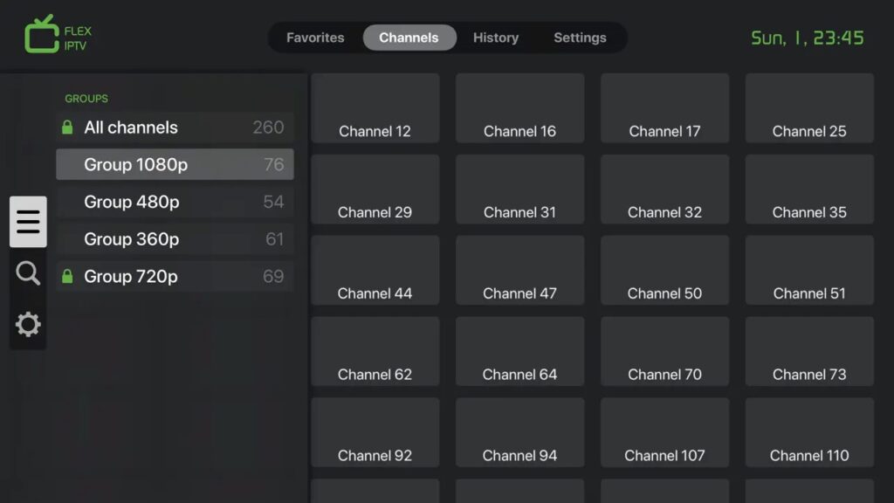The height and width of the screenshot is (503, 894).
Task: Select the Channels tab
Action: click(x=409, y=38)
